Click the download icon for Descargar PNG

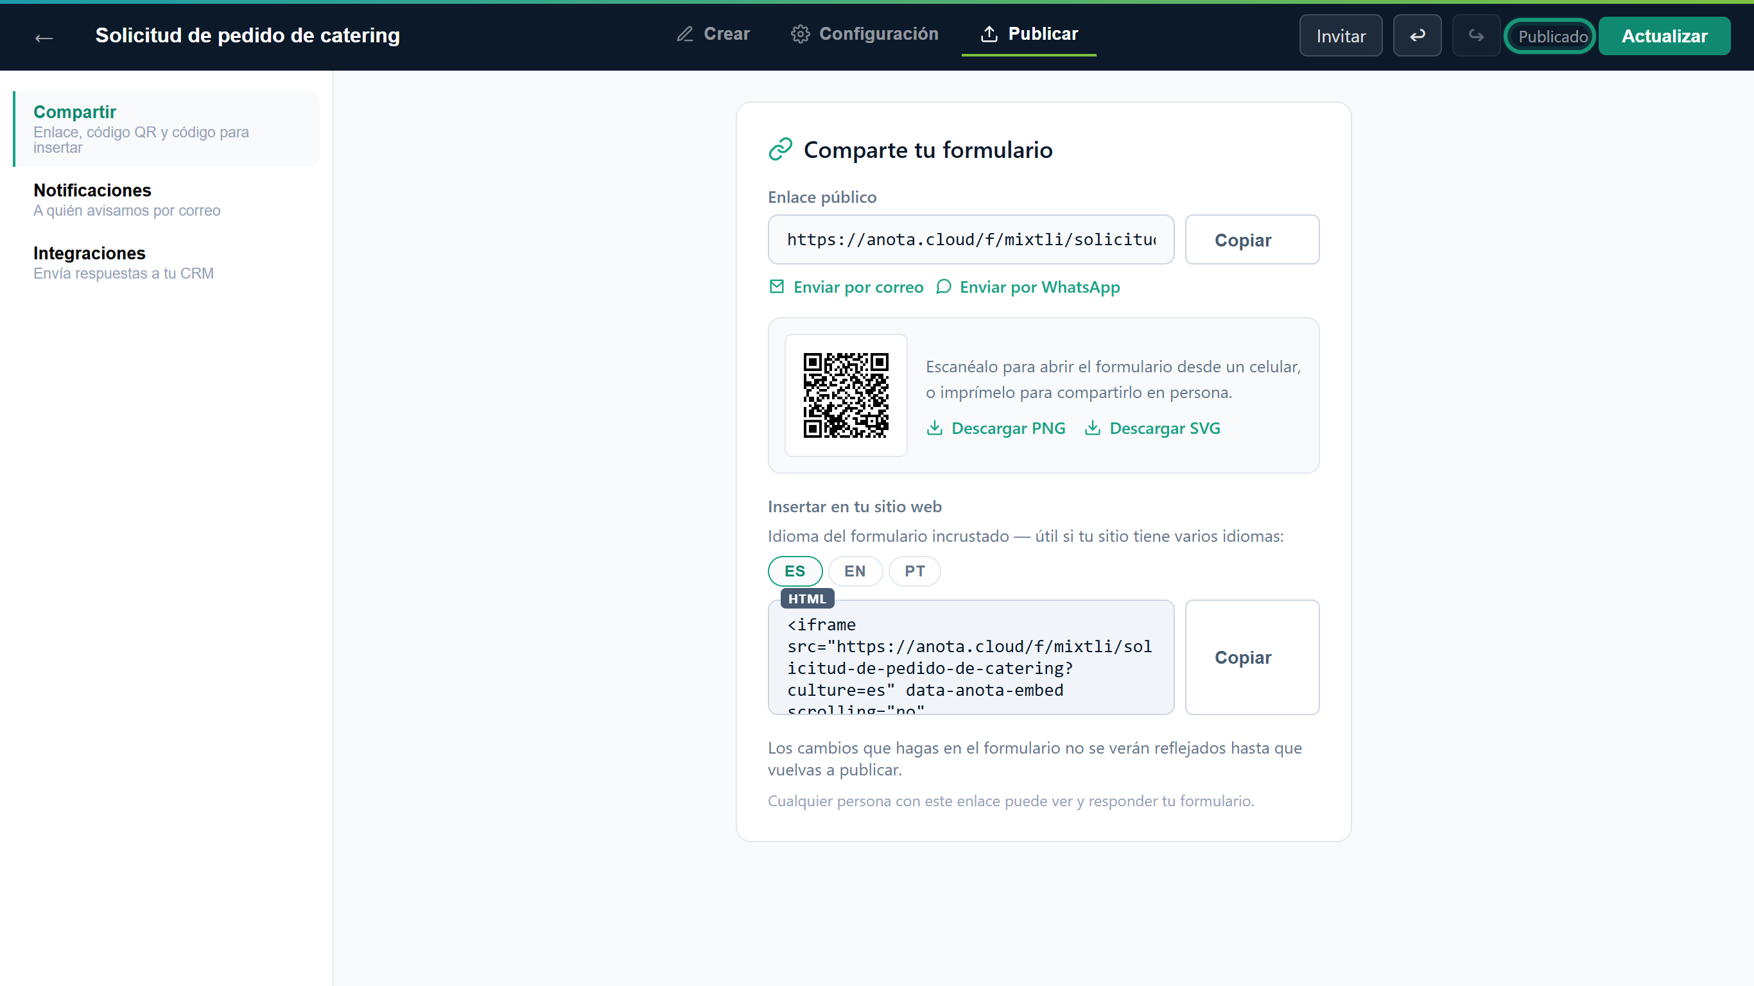pos(935,428)
